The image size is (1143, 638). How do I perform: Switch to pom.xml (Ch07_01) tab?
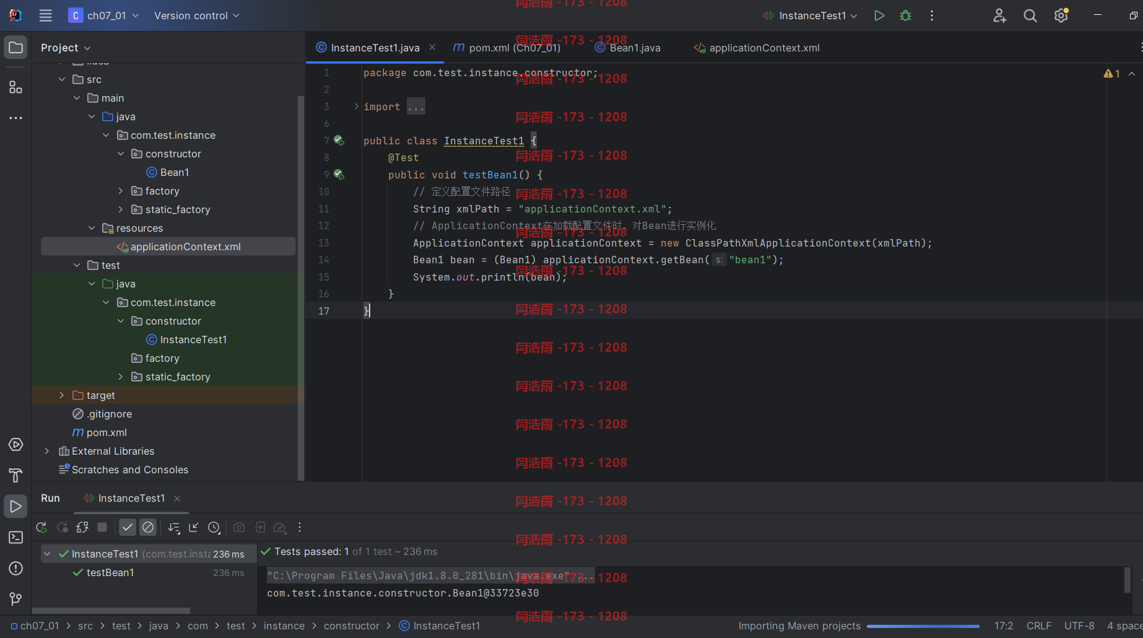click(507, 48)
